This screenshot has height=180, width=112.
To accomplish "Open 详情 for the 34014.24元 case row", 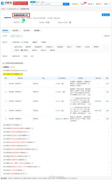I will (107, 111).
